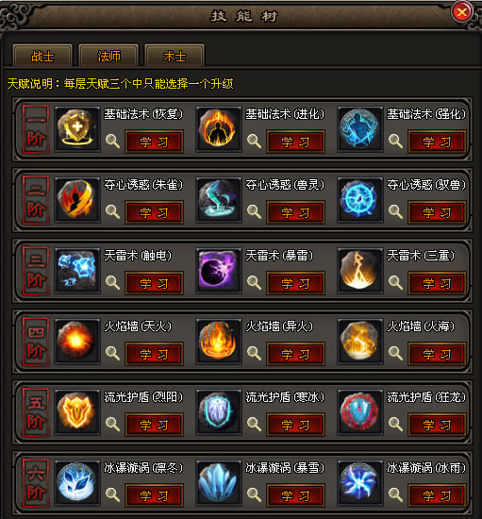Open magnifier for 火焰墙(火海) skill
Viewport: 482px width, 519px height.
pyautogui.click(x=395, y=354)
